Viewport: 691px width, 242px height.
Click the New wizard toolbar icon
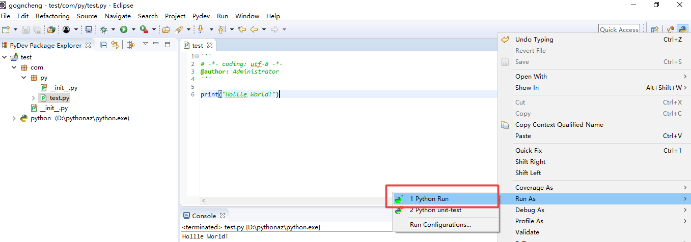pyautogui.click(x=6, y=29)
